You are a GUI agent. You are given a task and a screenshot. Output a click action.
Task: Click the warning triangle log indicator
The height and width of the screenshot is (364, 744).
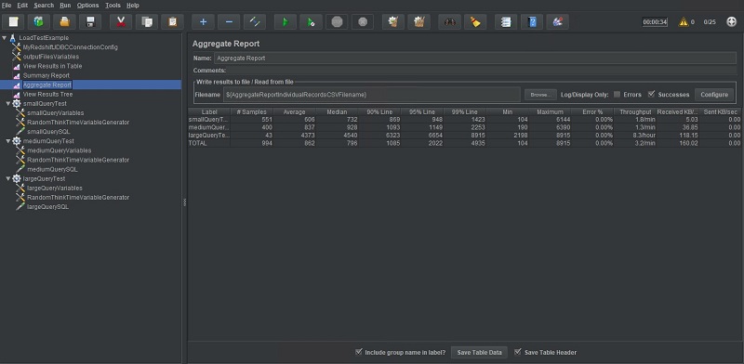tap(684, 21)
